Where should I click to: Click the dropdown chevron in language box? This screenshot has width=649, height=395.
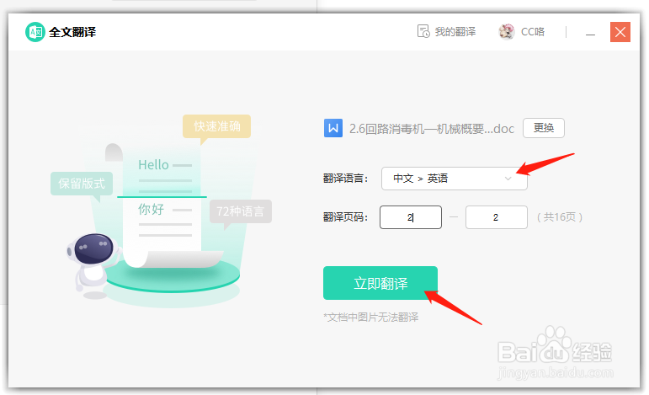(x=508, y=179)
